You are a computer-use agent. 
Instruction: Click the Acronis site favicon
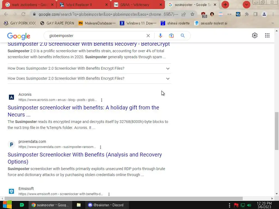point(11,97)
